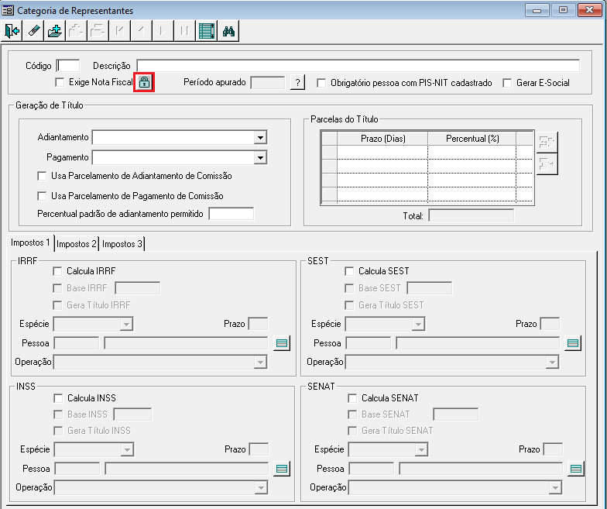Click the Descrição input field

point(358,65)
